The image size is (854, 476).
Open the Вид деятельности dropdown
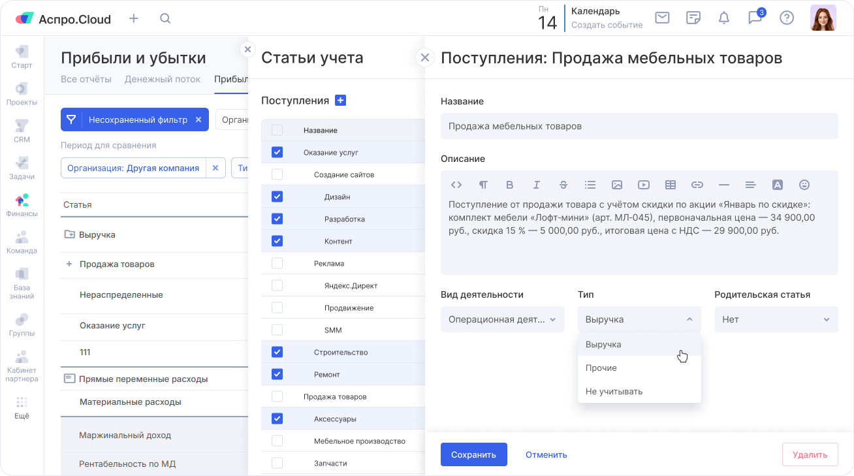tap(502, 319)
